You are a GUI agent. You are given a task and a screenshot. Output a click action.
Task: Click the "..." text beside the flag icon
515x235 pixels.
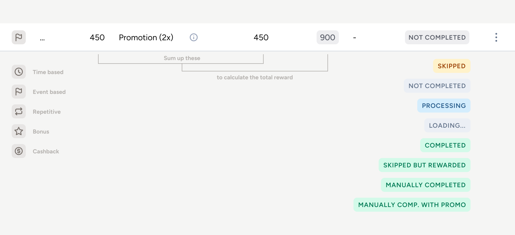pos(42,39)
